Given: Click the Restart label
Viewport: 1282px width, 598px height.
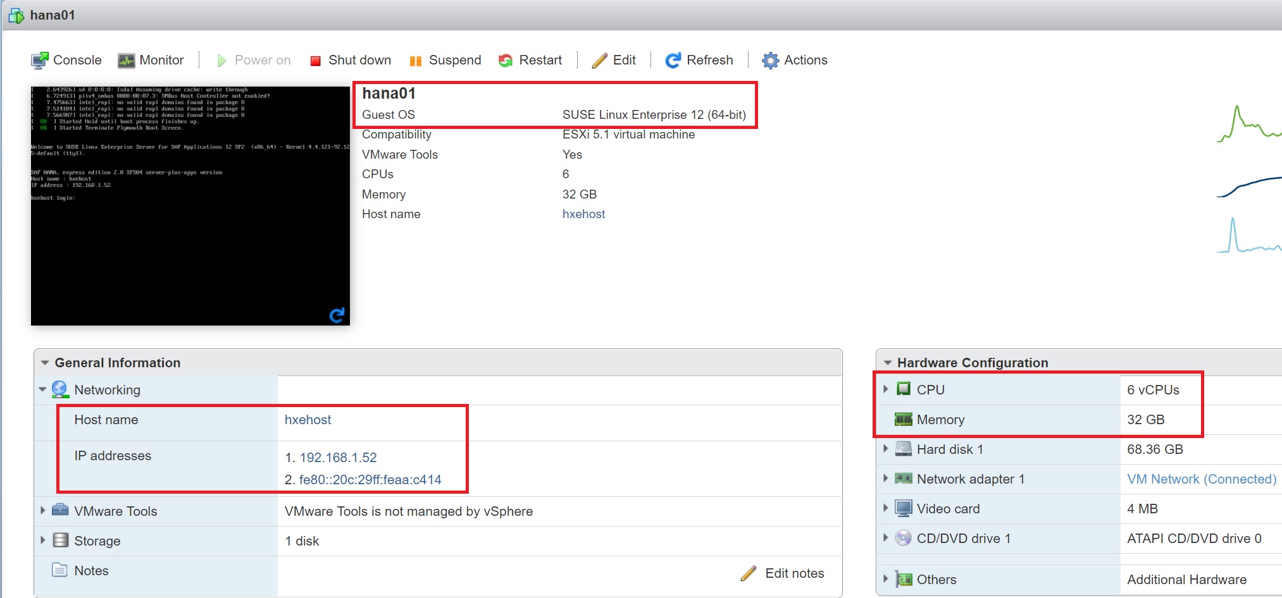Looking at the screenshot, I should click(x=540, y=60).
